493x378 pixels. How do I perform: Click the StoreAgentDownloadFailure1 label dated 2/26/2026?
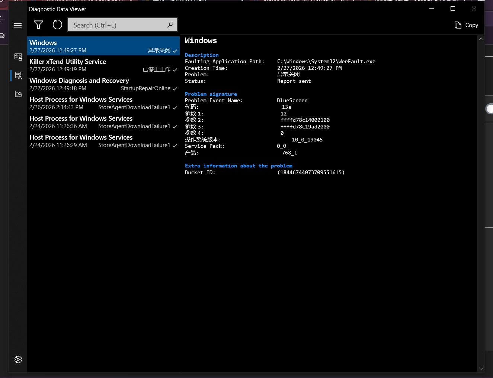[x=134, y=107]
